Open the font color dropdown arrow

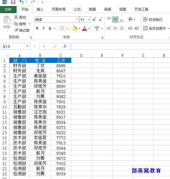89,28
